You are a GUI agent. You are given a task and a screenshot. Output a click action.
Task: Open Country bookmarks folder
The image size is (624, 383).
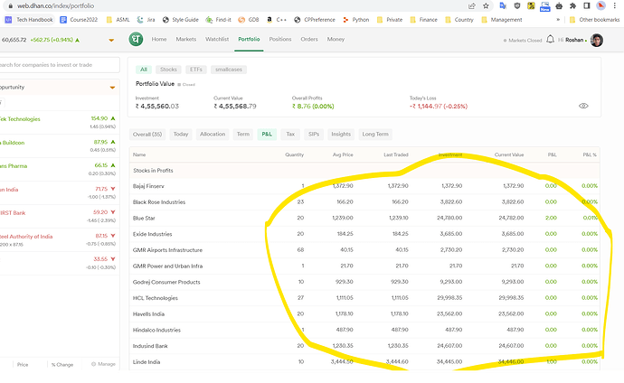459,20
